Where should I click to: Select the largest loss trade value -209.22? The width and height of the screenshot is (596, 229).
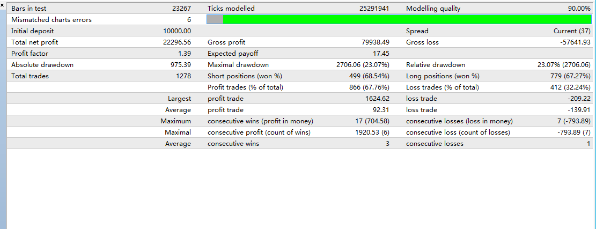click(x=578, y=99)
